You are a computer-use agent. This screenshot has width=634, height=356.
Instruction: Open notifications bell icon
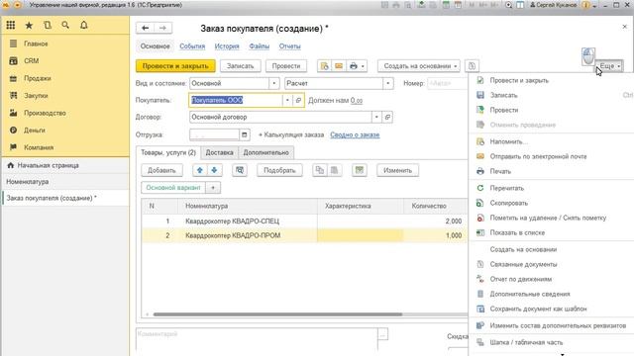coord(83,25)
